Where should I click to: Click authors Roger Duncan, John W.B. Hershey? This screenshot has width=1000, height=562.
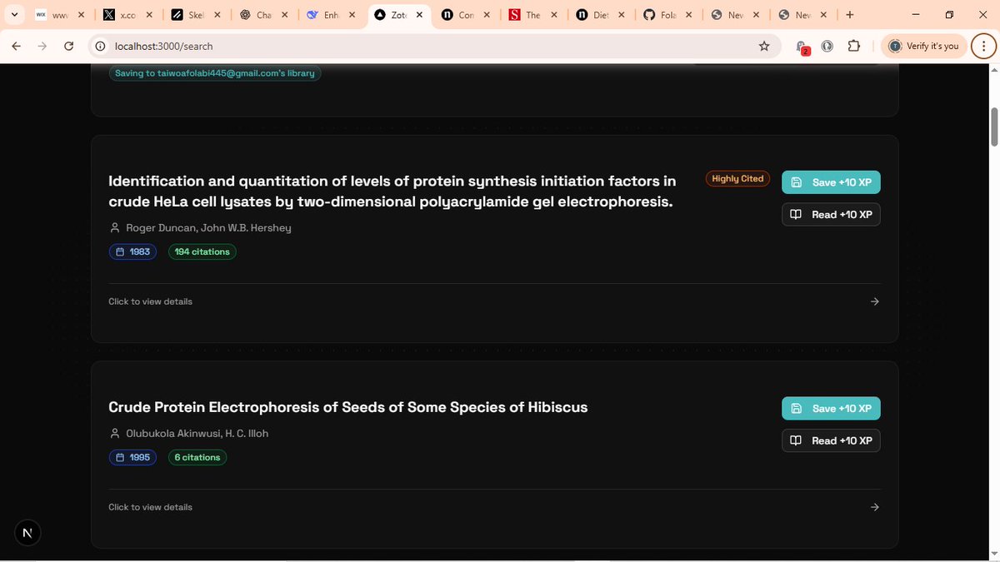tap(208, 227)
